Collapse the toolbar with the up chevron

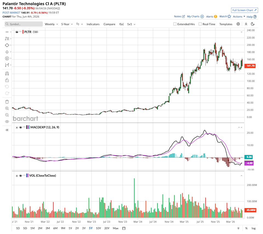pyautogui.click(x=246, y=24)
